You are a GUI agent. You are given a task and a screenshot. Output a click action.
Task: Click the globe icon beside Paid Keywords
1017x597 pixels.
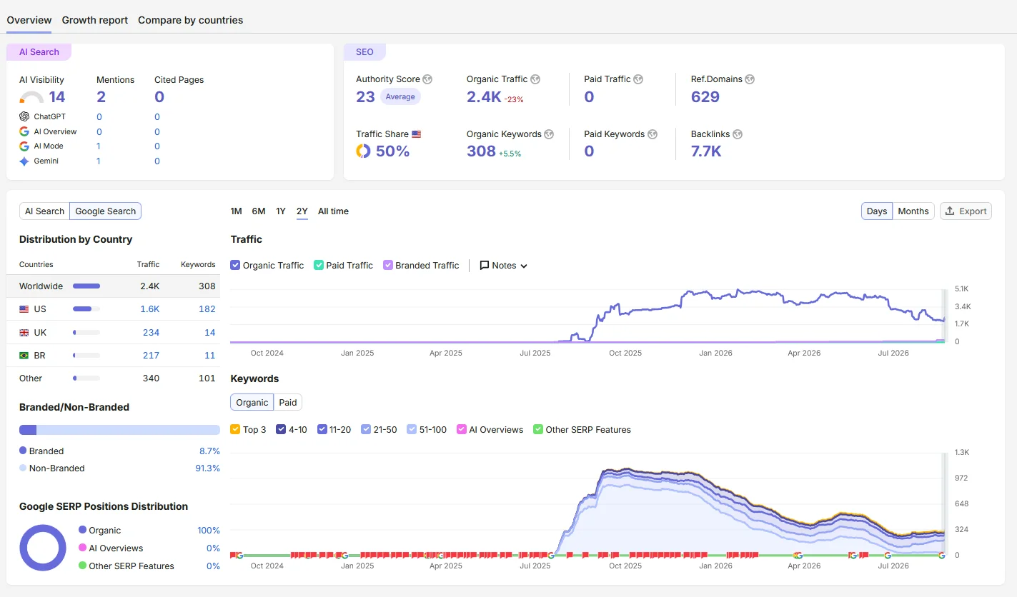(x=653, y=134)
